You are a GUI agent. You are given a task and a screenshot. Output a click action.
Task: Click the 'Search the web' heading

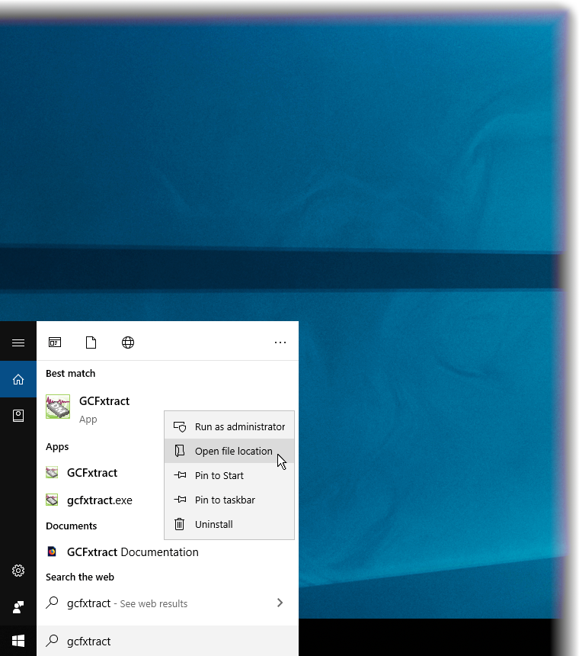(80, 577)
